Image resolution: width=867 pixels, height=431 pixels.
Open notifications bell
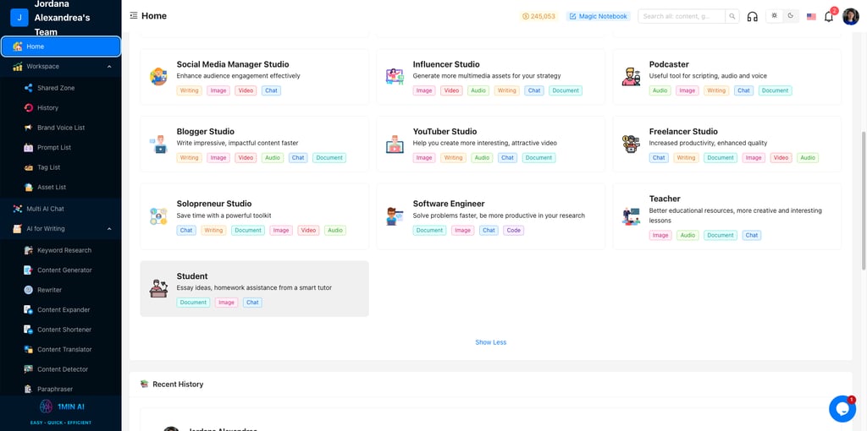pos(828,17)
